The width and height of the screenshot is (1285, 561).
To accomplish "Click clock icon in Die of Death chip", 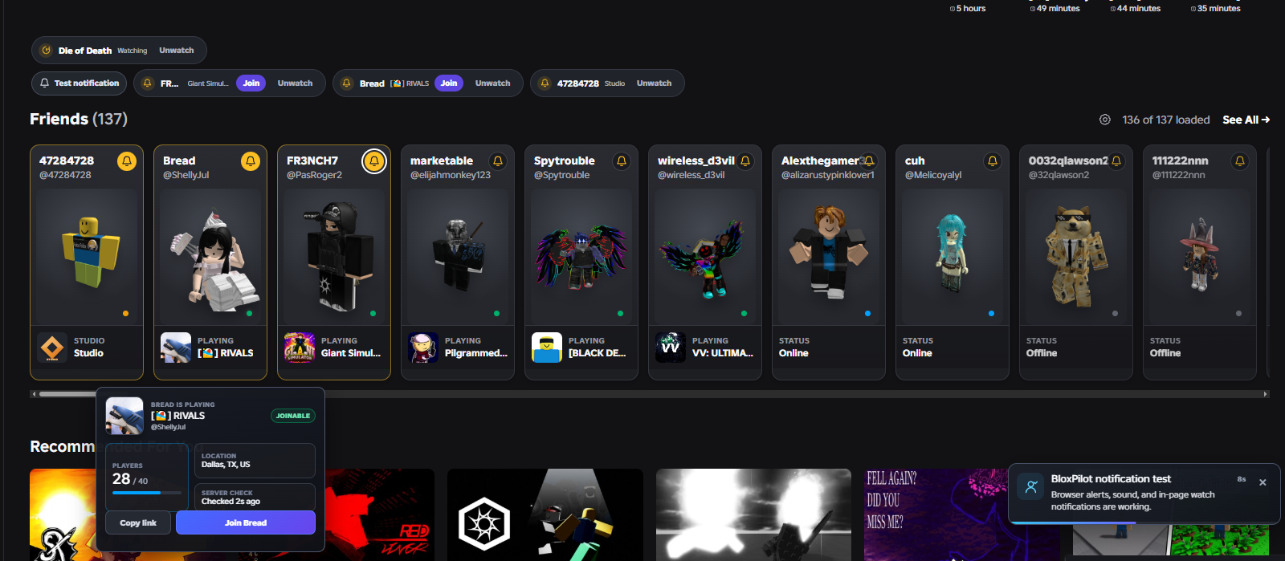I will click(x=46, y=51).
